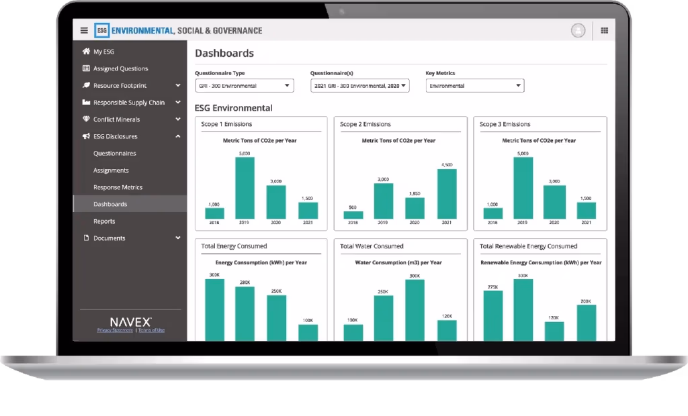Click Scope 2 Emissions 500 bar
This screenshot has height=416, width=688.
(353, 215)
